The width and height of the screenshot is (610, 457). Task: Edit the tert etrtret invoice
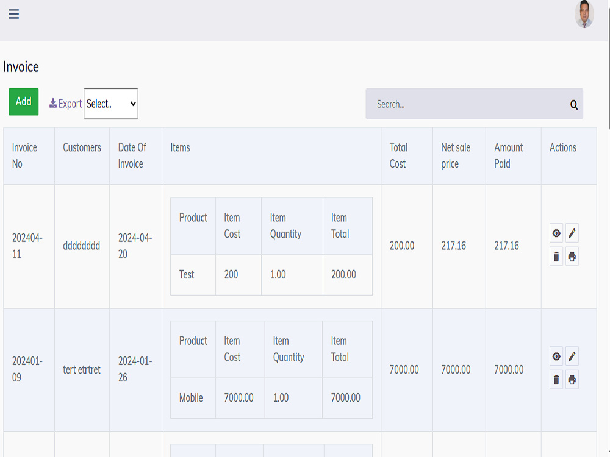pos(572,356)
